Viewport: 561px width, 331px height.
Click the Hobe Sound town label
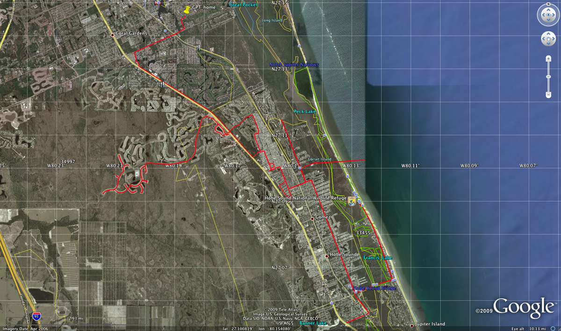(344, 255)
